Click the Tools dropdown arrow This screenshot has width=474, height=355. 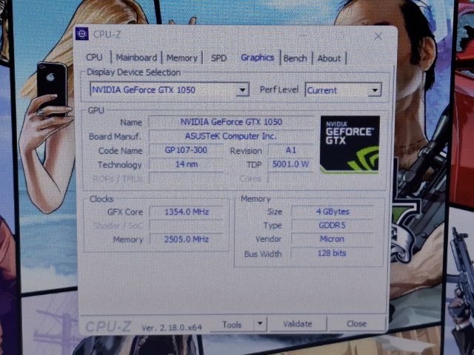[x=260, y=324]
